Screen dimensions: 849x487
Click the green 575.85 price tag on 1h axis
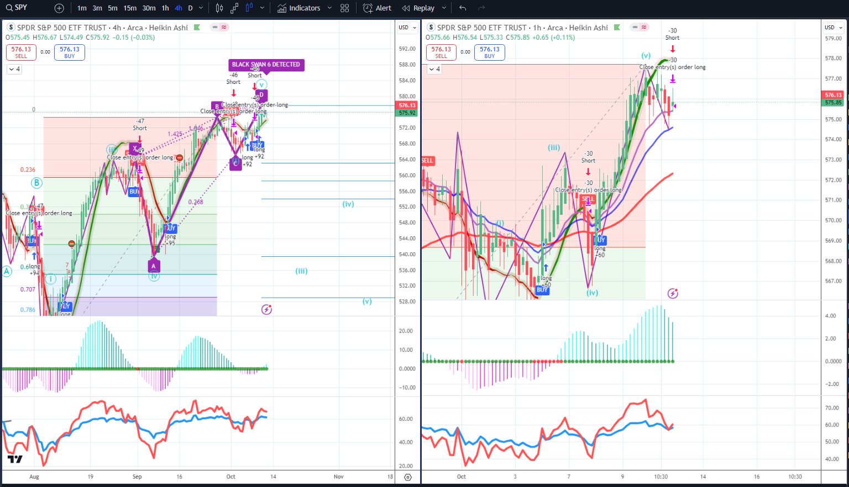pyautogui.click(x=834, y=103)
